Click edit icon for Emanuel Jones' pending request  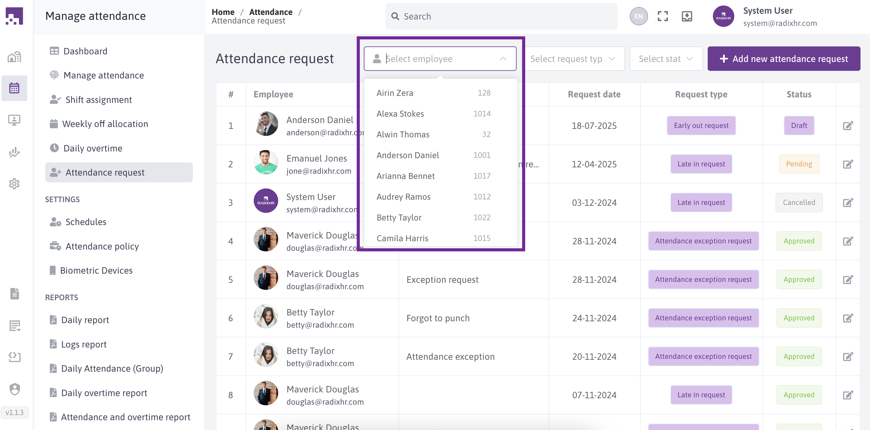point(848,164)
